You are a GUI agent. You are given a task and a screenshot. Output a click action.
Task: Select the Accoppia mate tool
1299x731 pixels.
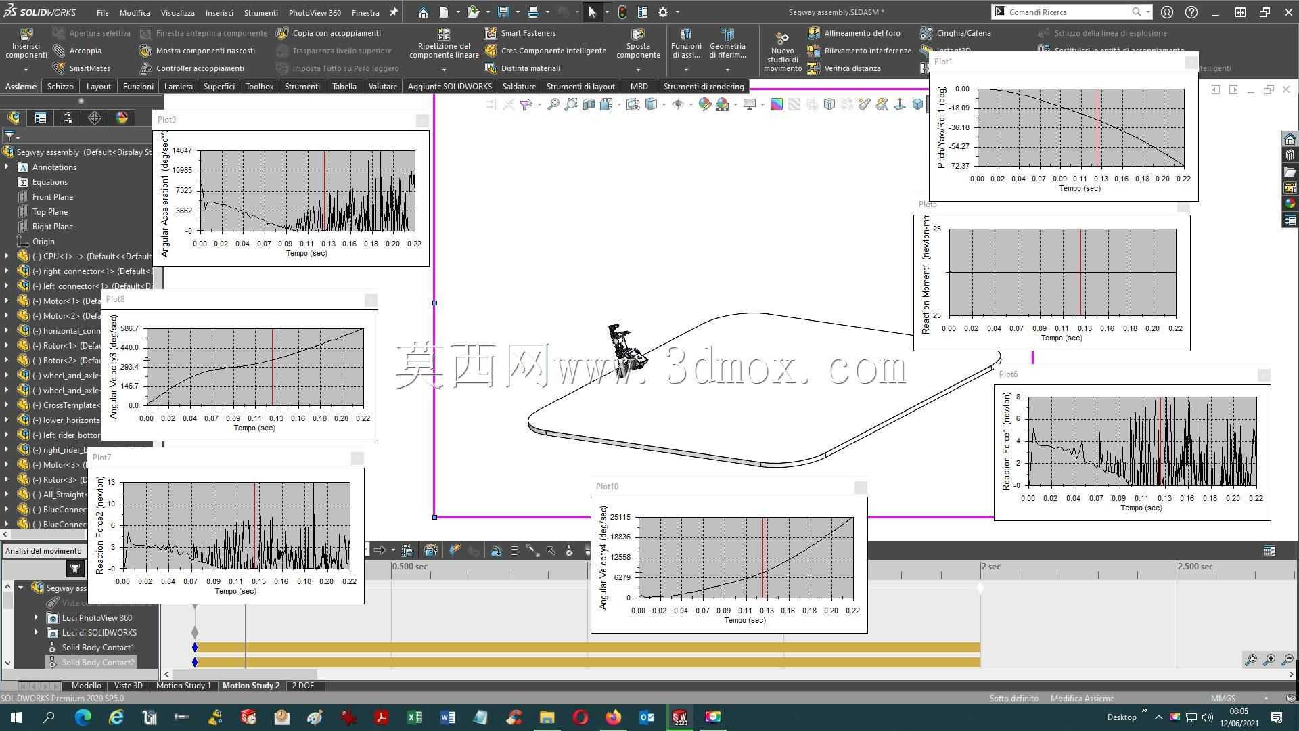[77, 51]
